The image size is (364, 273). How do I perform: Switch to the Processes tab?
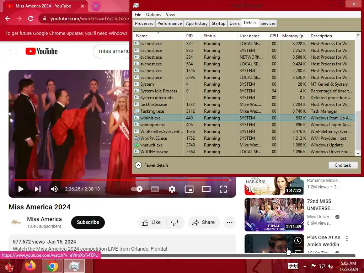(x=144, y=23)
